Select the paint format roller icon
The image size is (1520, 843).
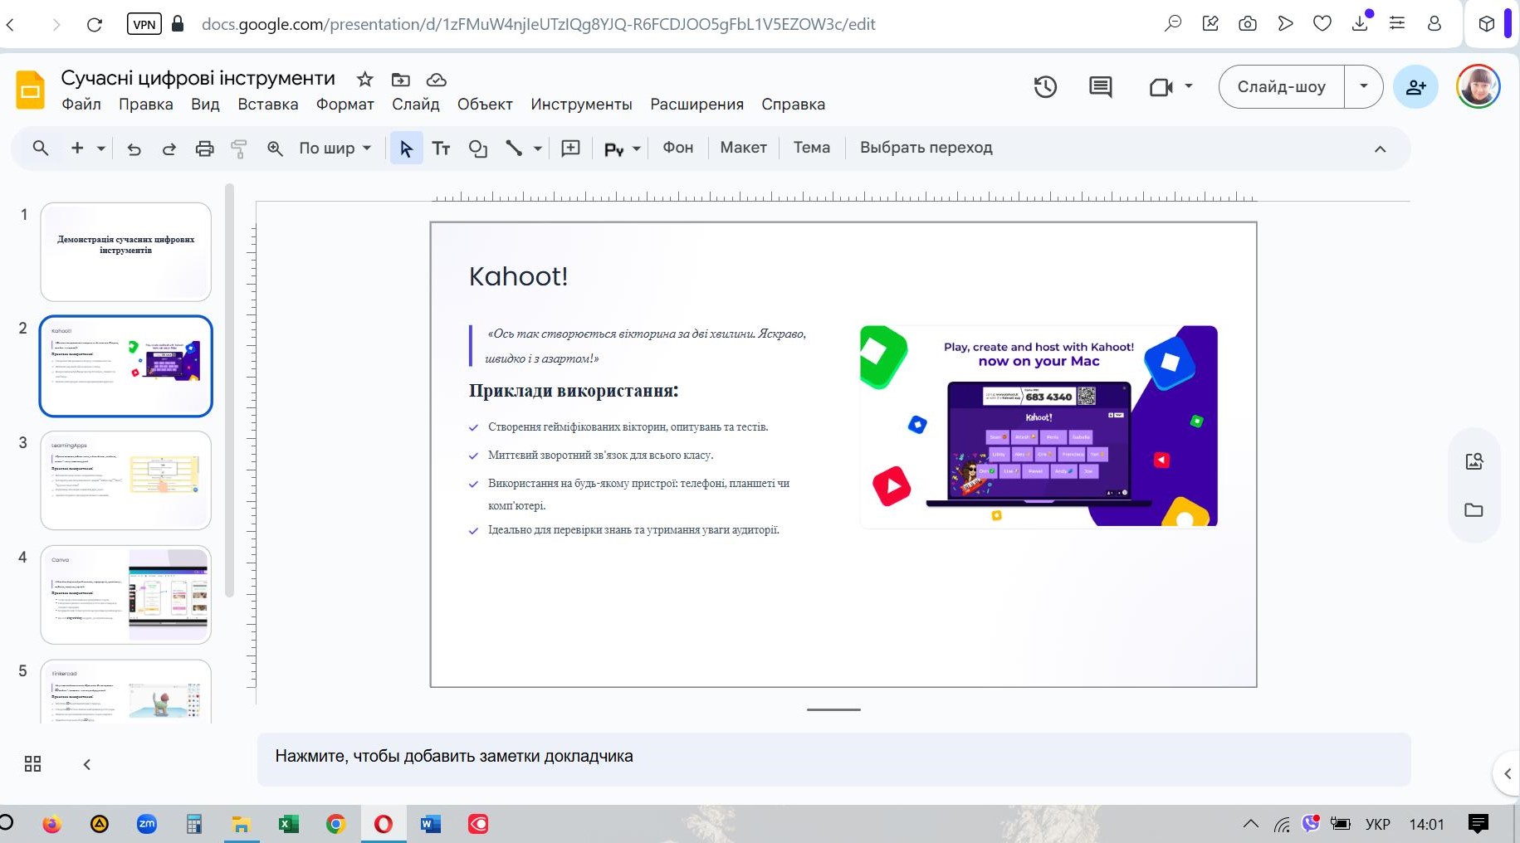pyautogui.click(x=239, y=149)
